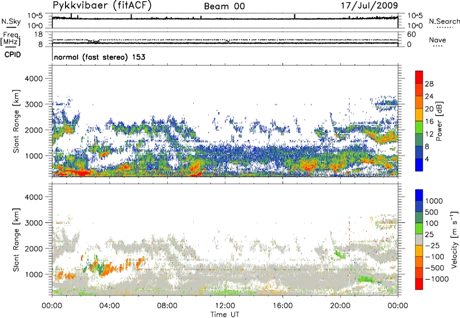
Task: Click the 'CPID' label
Action: click(13, 55)
